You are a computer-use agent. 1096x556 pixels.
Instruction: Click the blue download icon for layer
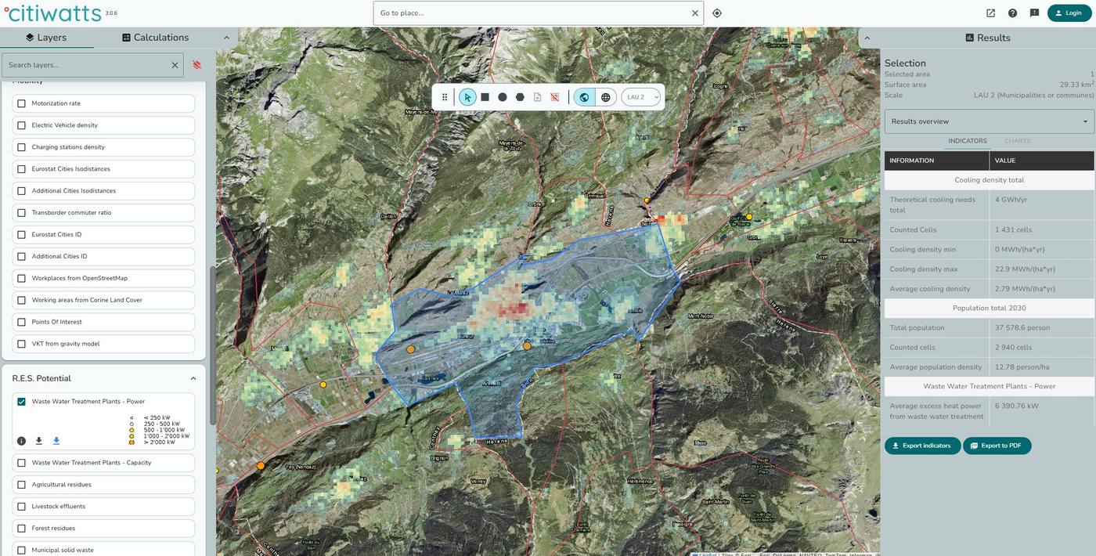pyautogui.click(x=56, y=441)
